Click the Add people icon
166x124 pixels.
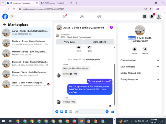coord(79,47)
